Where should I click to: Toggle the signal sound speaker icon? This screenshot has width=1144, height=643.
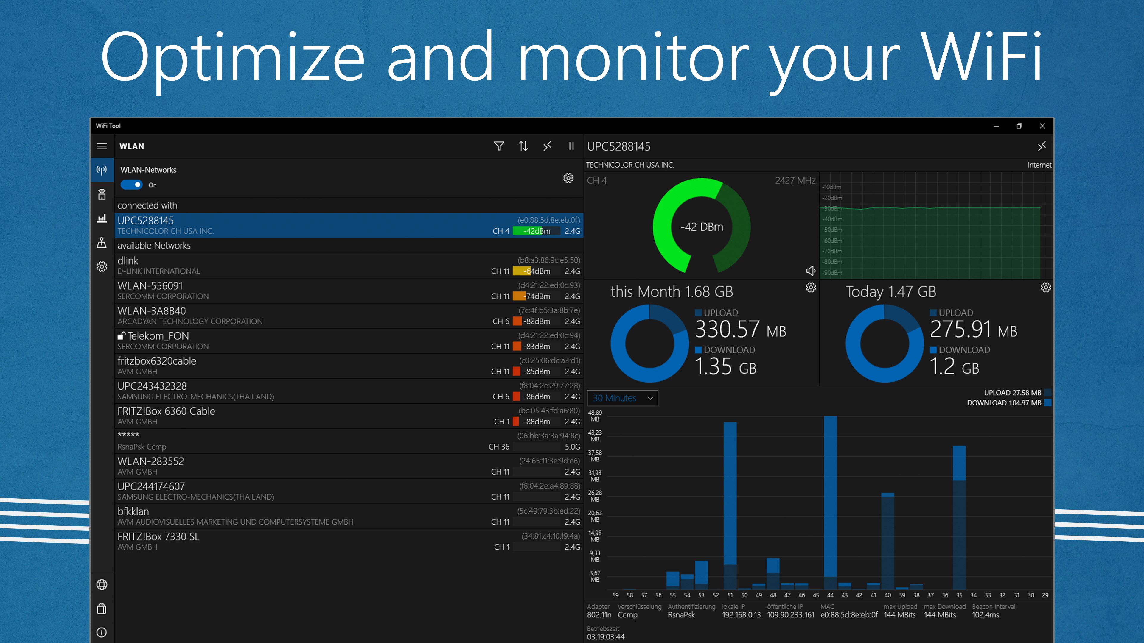(x=810, y=271)
